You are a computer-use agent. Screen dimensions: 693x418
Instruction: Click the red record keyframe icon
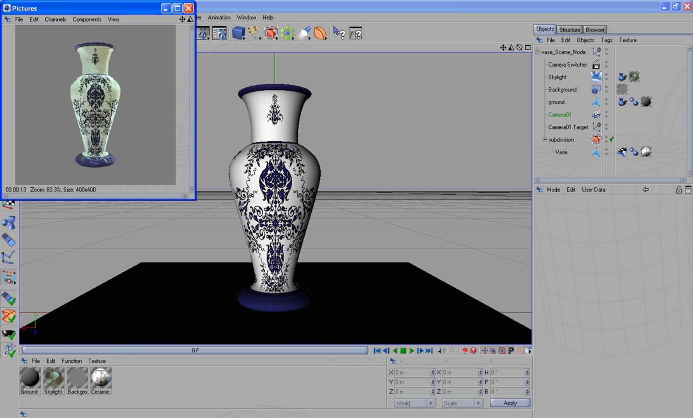tap(465, 351)
